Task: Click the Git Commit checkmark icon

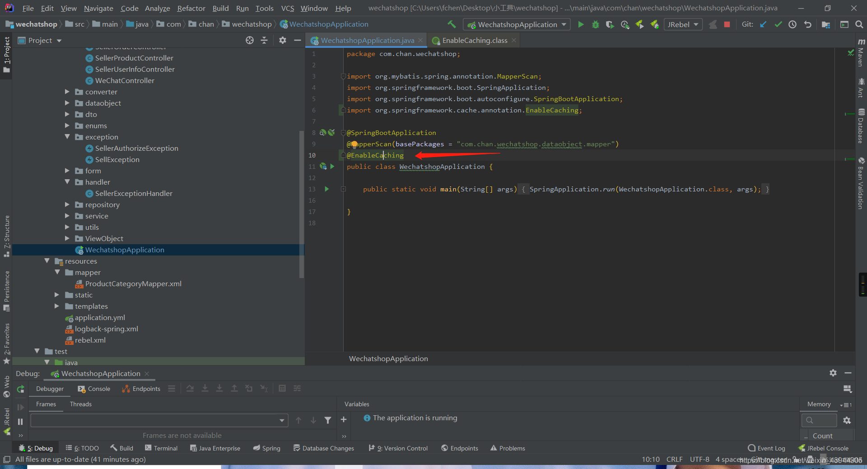Action: [x=778, y=24]
